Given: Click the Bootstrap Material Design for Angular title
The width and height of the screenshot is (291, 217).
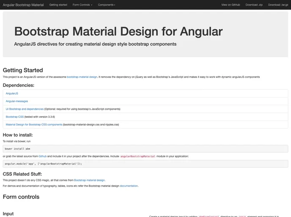Looking at the screenshot, I should coord(118,31).
